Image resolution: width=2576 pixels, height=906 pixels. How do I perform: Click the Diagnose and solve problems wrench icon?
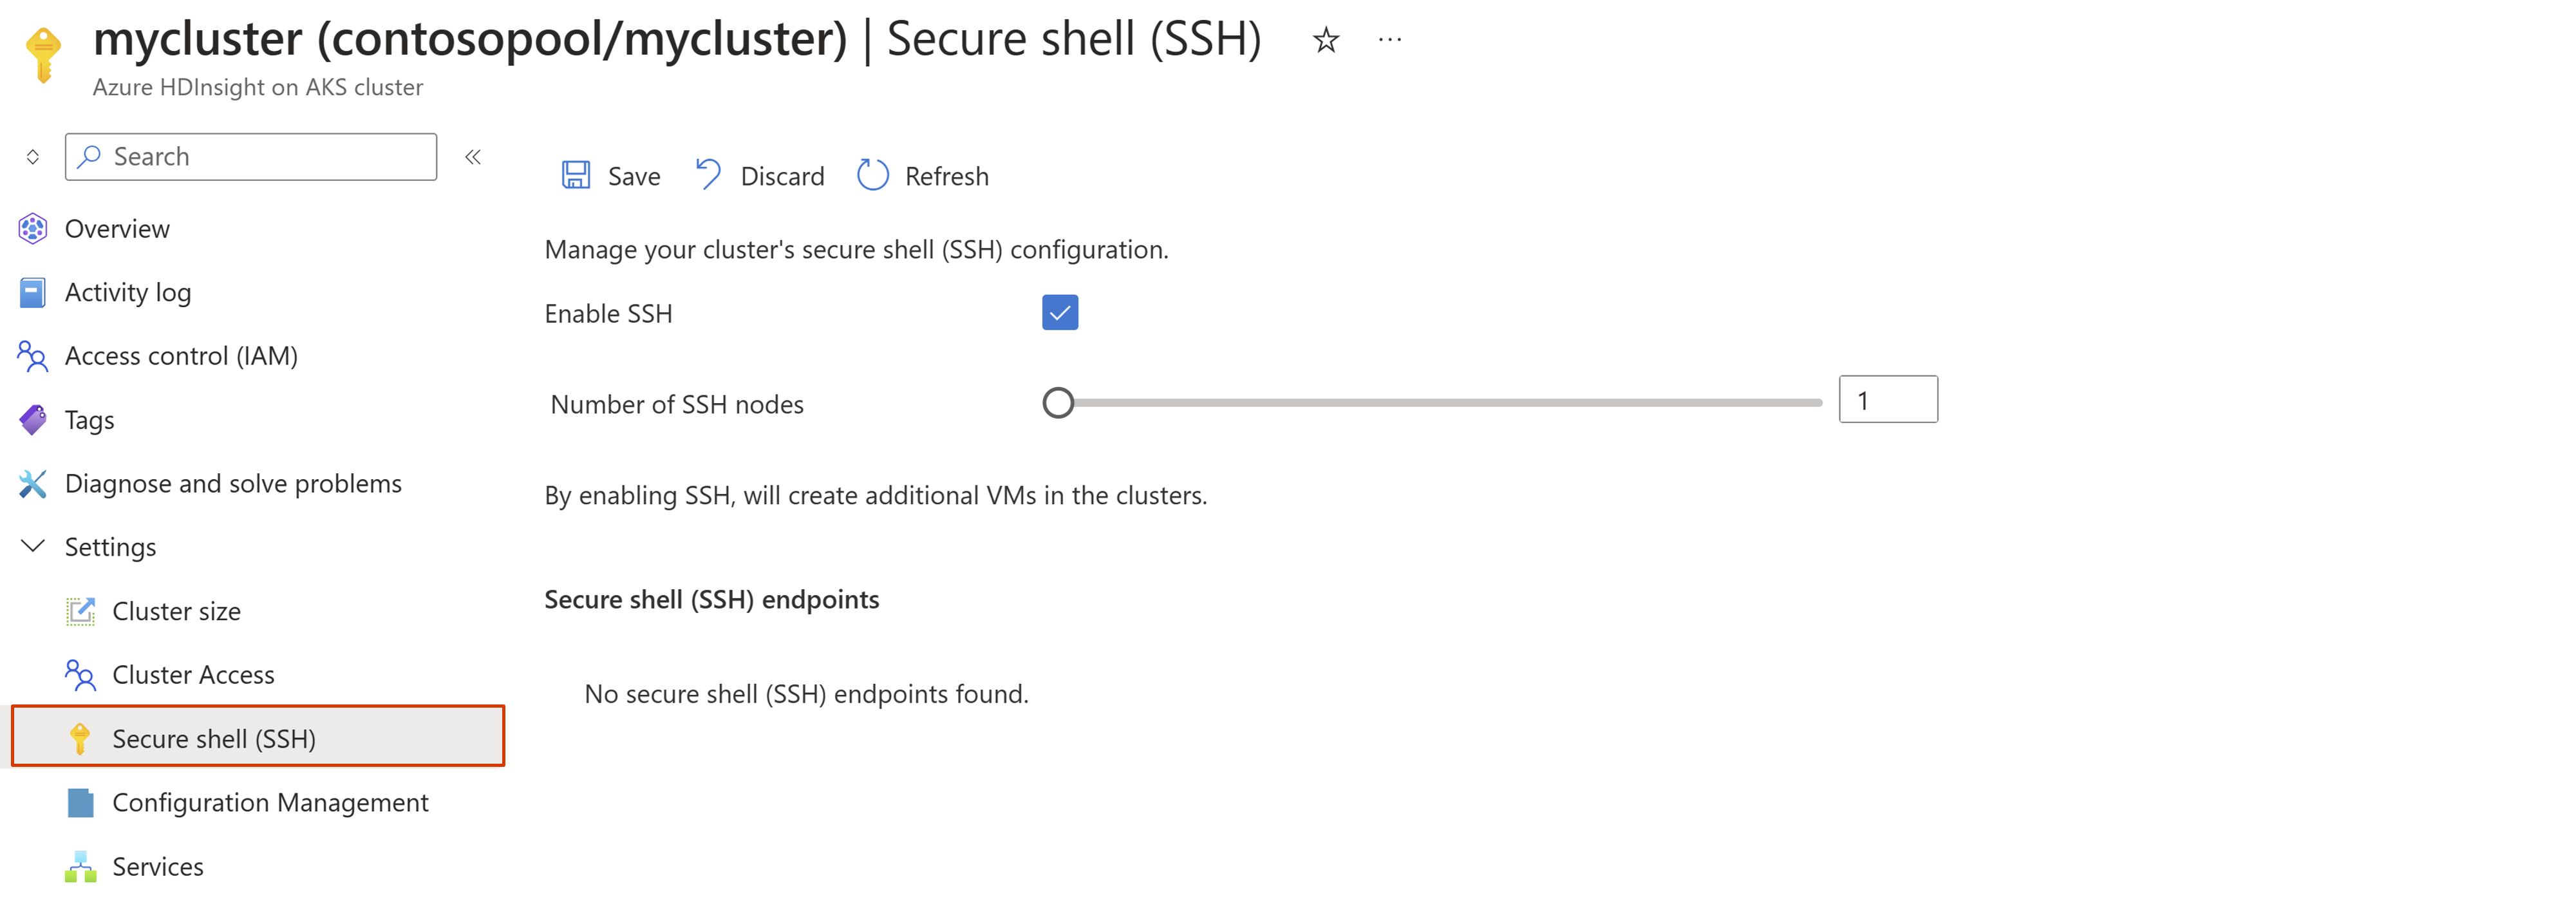(32, 484)
